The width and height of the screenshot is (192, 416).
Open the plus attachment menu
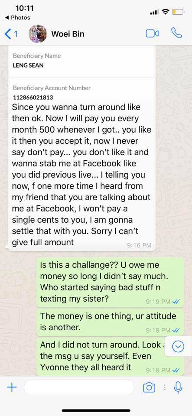(x=12, y=387)
